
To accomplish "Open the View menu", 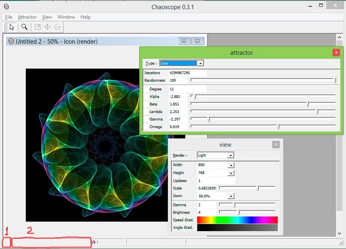I will 47,17.
